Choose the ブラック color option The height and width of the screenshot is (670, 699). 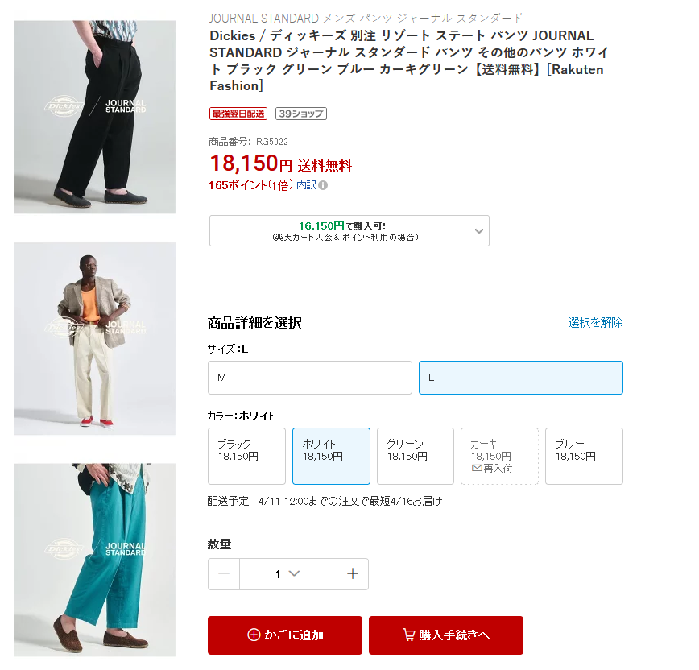246,456
